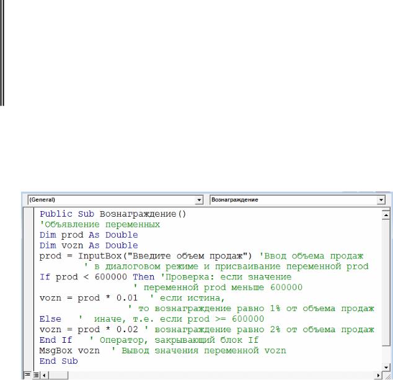Image resolution: width=393 pixels, height=380 pixels.
Task: Click statement 'vozn = prod * 0.02'
Action: (89, 330)
